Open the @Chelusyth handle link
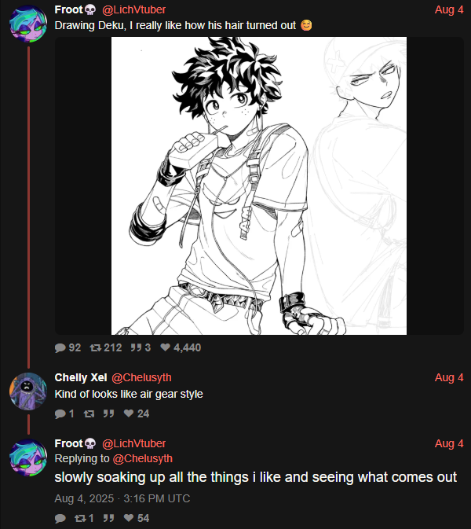Viewport: 471px width, 529px height. pyautogui.click(x=141, y=377)
